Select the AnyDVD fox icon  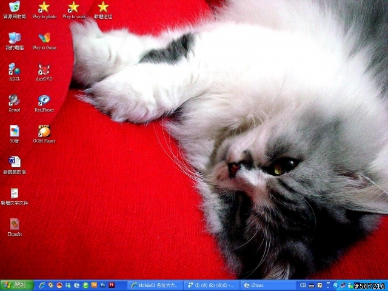[x=44, y=72]
